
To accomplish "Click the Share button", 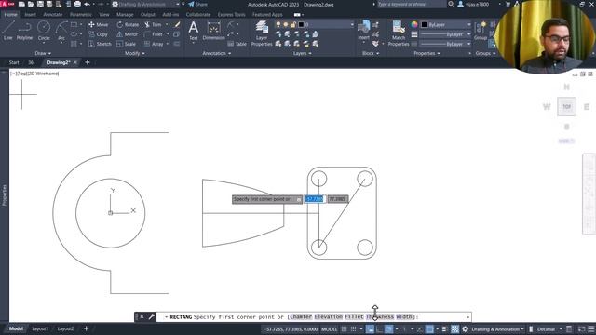I will 197,4.
